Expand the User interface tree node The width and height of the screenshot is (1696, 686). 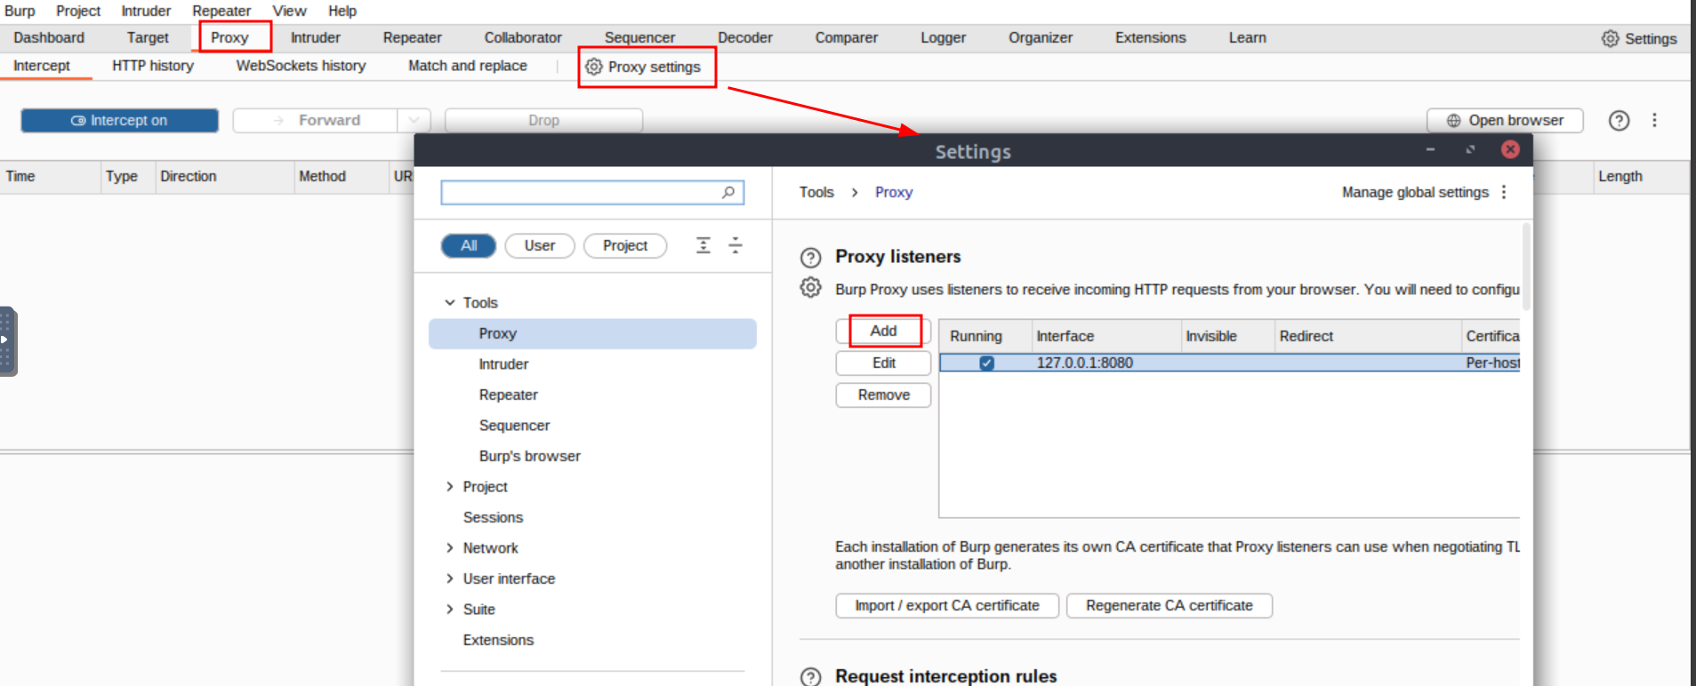click(450, 578)
